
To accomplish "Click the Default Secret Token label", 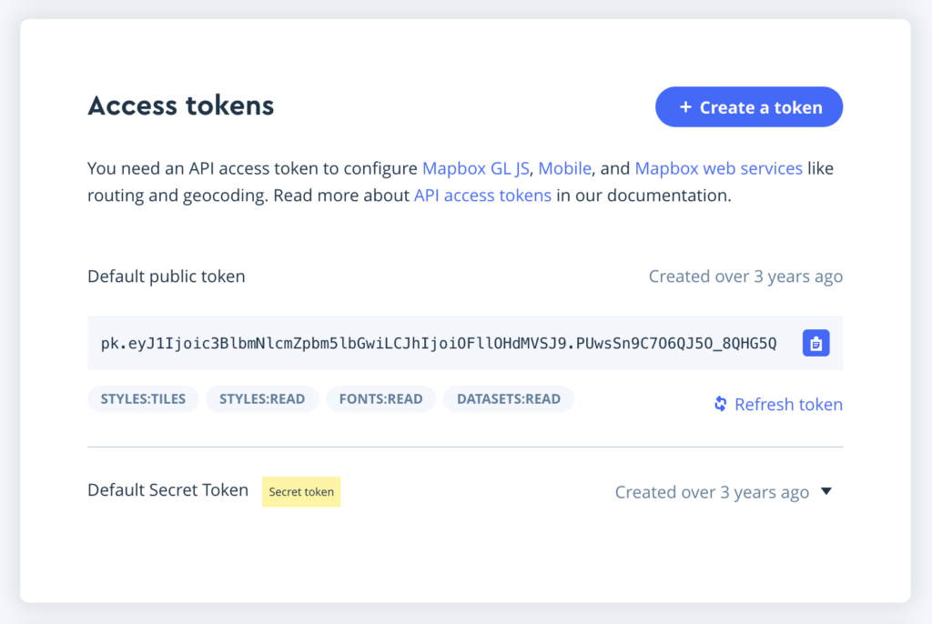I will [167, 490].
